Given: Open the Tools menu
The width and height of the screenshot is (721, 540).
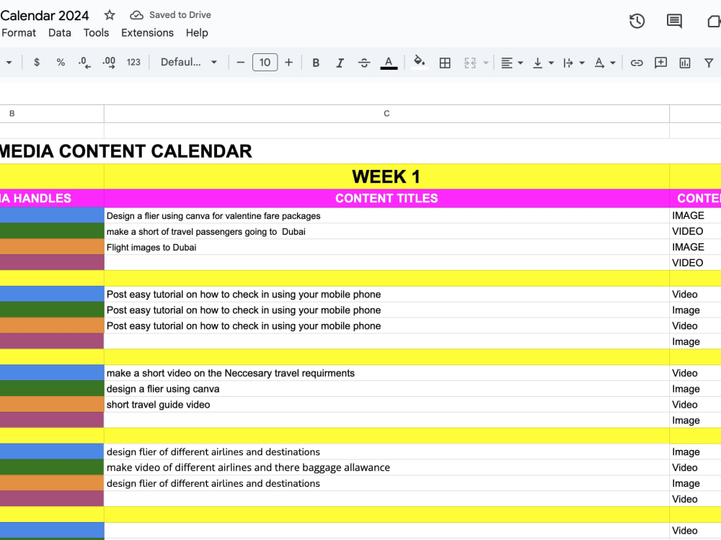Looking at the screenshot, I should 96,33.
